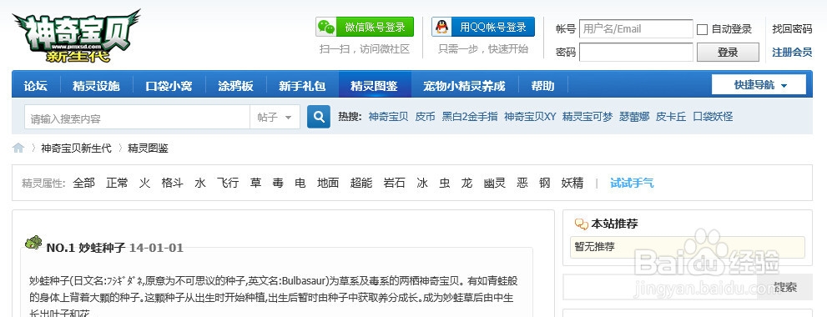Viewport: 827px width, 317px height.
Task: Filter by attribute 火
Action: pyautogui.click(x=145, y=183)
